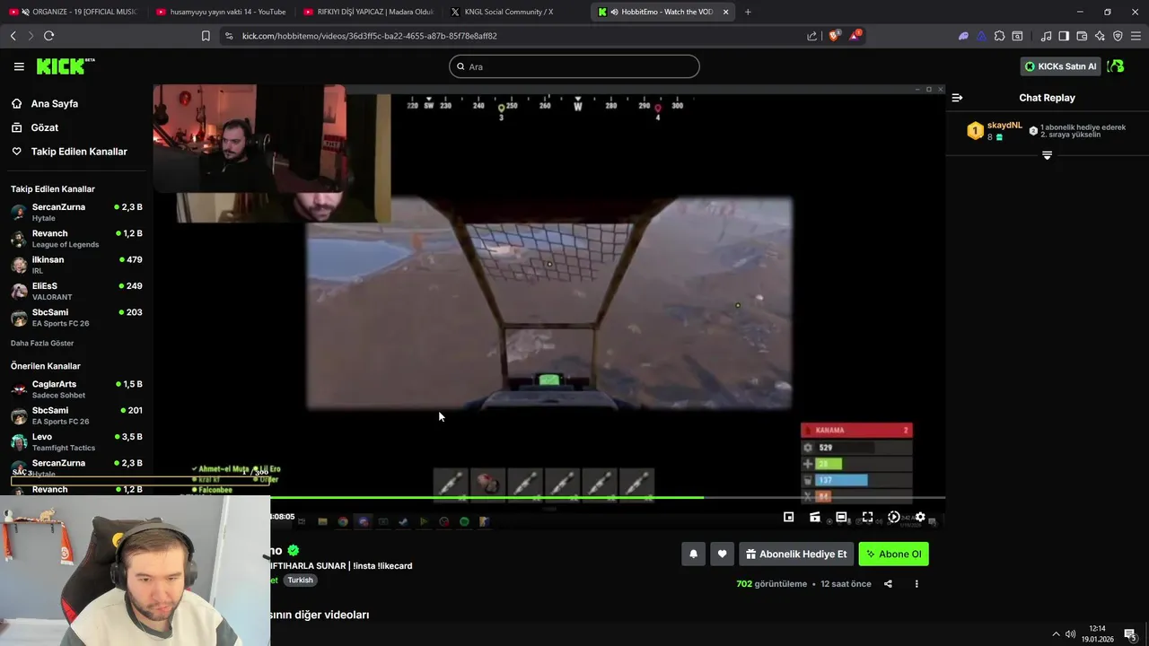Open SercanZurna Hytale followed channel
Image resolution: width=1149 pixels, height=646 pixels.
pyautogui.click(x=76, y=212)
